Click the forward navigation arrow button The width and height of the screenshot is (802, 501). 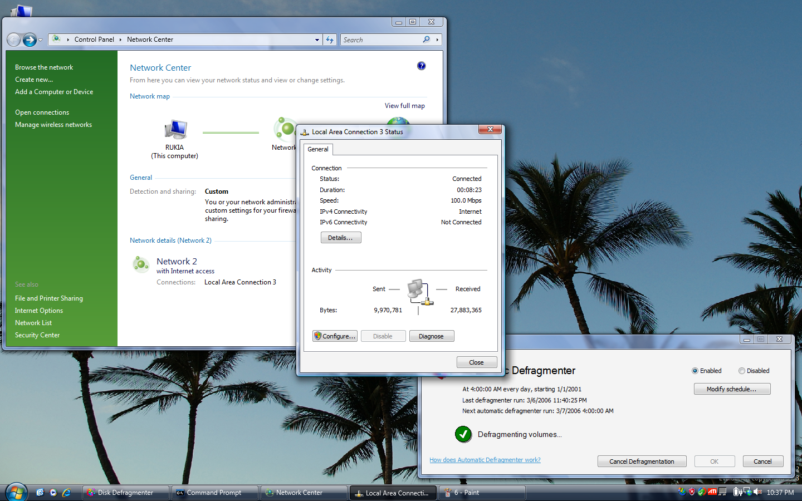click(30, 40)
